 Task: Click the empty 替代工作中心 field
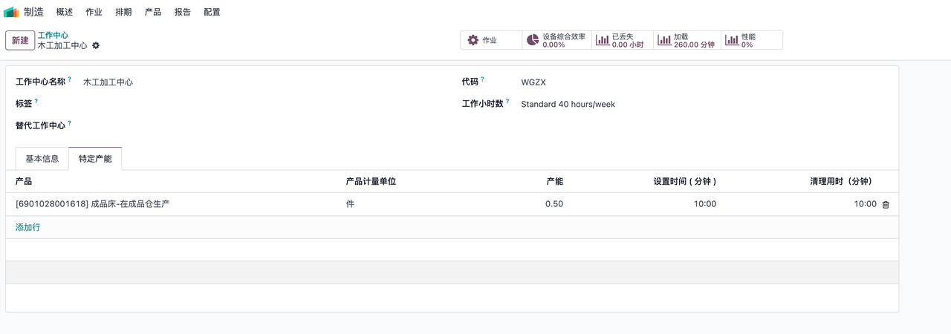[260, 125]
